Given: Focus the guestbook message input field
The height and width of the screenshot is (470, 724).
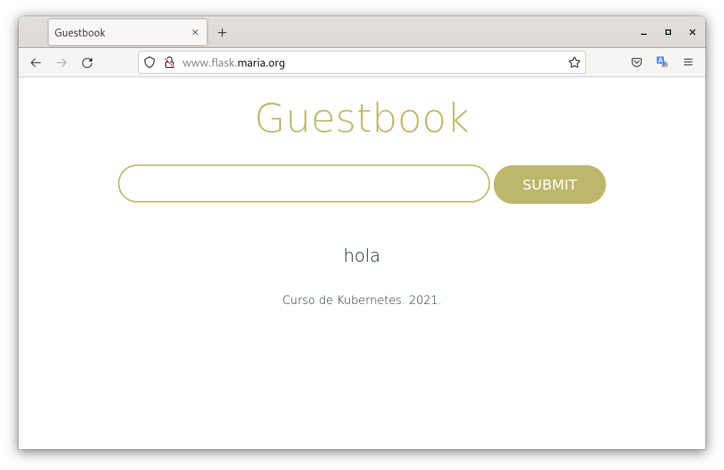Looking at the screenshot, I should [x=303, y=184].
